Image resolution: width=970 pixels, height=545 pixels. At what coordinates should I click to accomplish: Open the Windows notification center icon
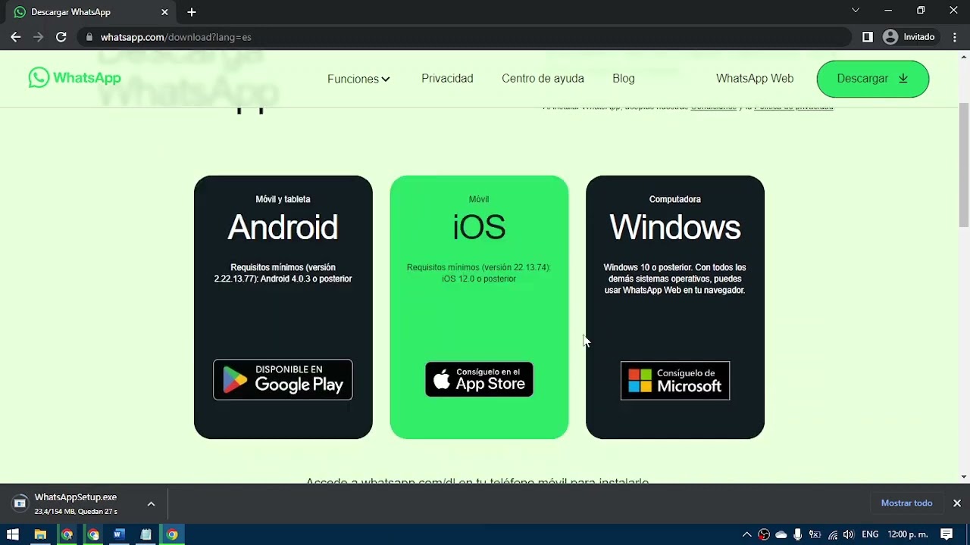(947, 534)
